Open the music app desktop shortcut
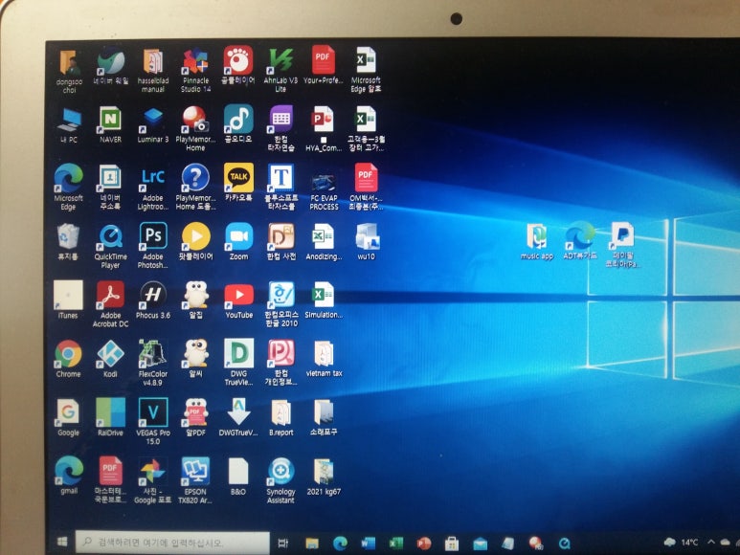This screenshot has width=740, height=555. click(x=537, y=241)
